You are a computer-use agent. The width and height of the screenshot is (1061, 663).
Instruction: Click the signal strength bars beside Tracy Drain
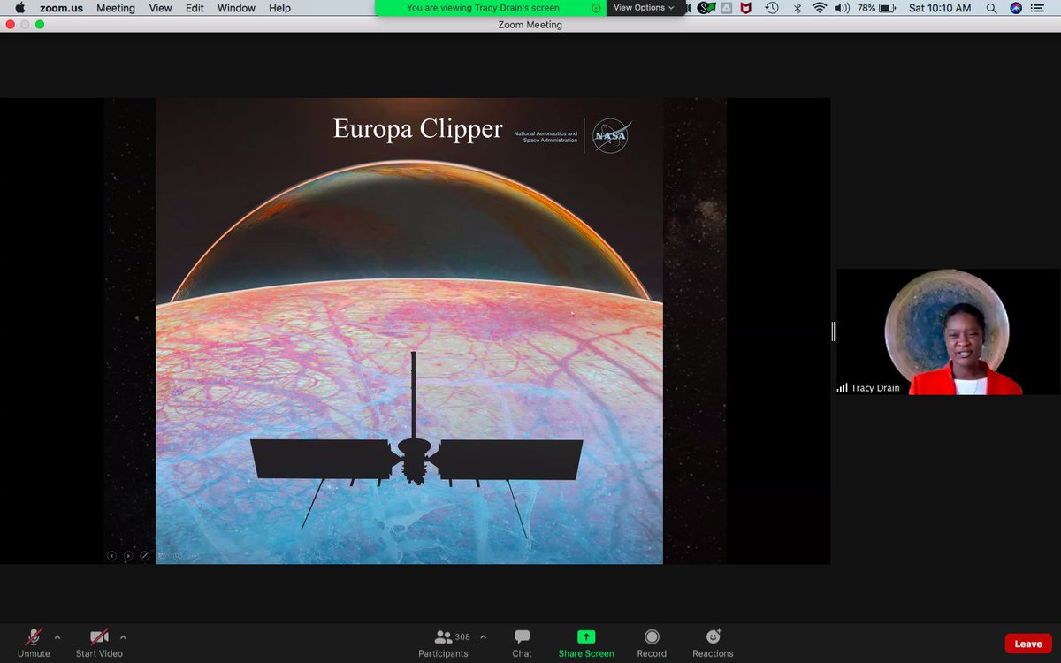[842, 388]
